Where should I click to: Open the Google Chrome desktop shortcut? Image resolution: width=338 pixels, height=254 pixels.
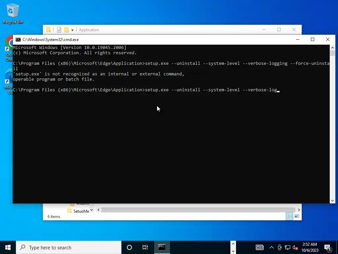coord(9,49)
